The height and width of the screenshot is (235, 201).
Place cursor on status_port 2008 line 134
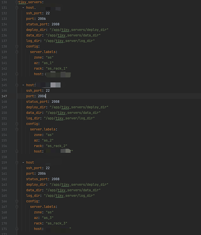[43, 24]
